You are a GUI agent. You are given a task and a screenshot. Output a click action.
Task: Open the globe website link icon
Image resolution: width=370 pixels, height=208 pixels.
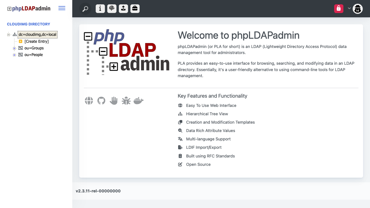tap(89, 101)
